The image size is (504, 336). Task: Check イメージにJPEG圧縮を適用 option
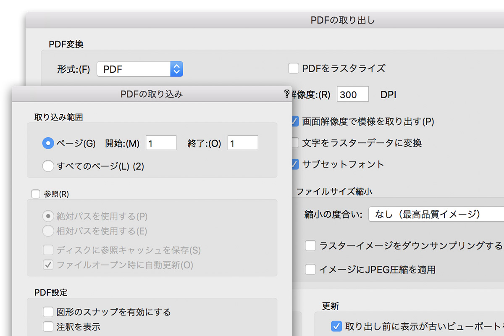(310, 269)
